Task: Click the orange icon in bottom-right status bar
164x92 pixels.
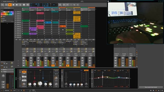Action: (x=156, y=90)
